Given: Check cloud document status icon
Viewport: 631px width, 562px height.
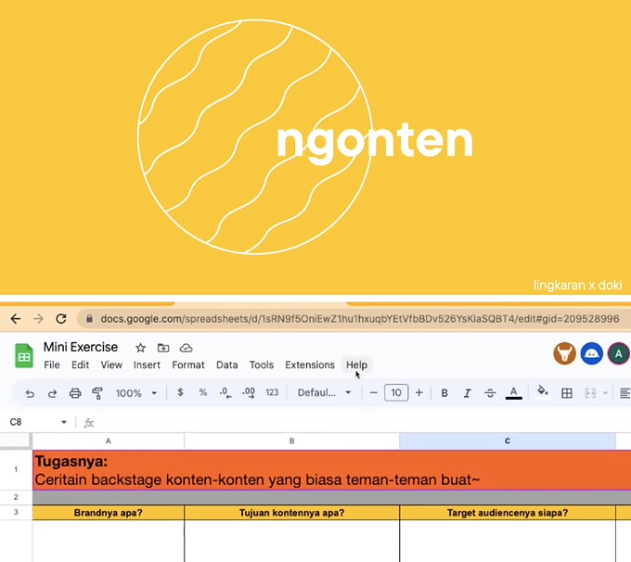Looking at the screenshot, I should [186, 348].
